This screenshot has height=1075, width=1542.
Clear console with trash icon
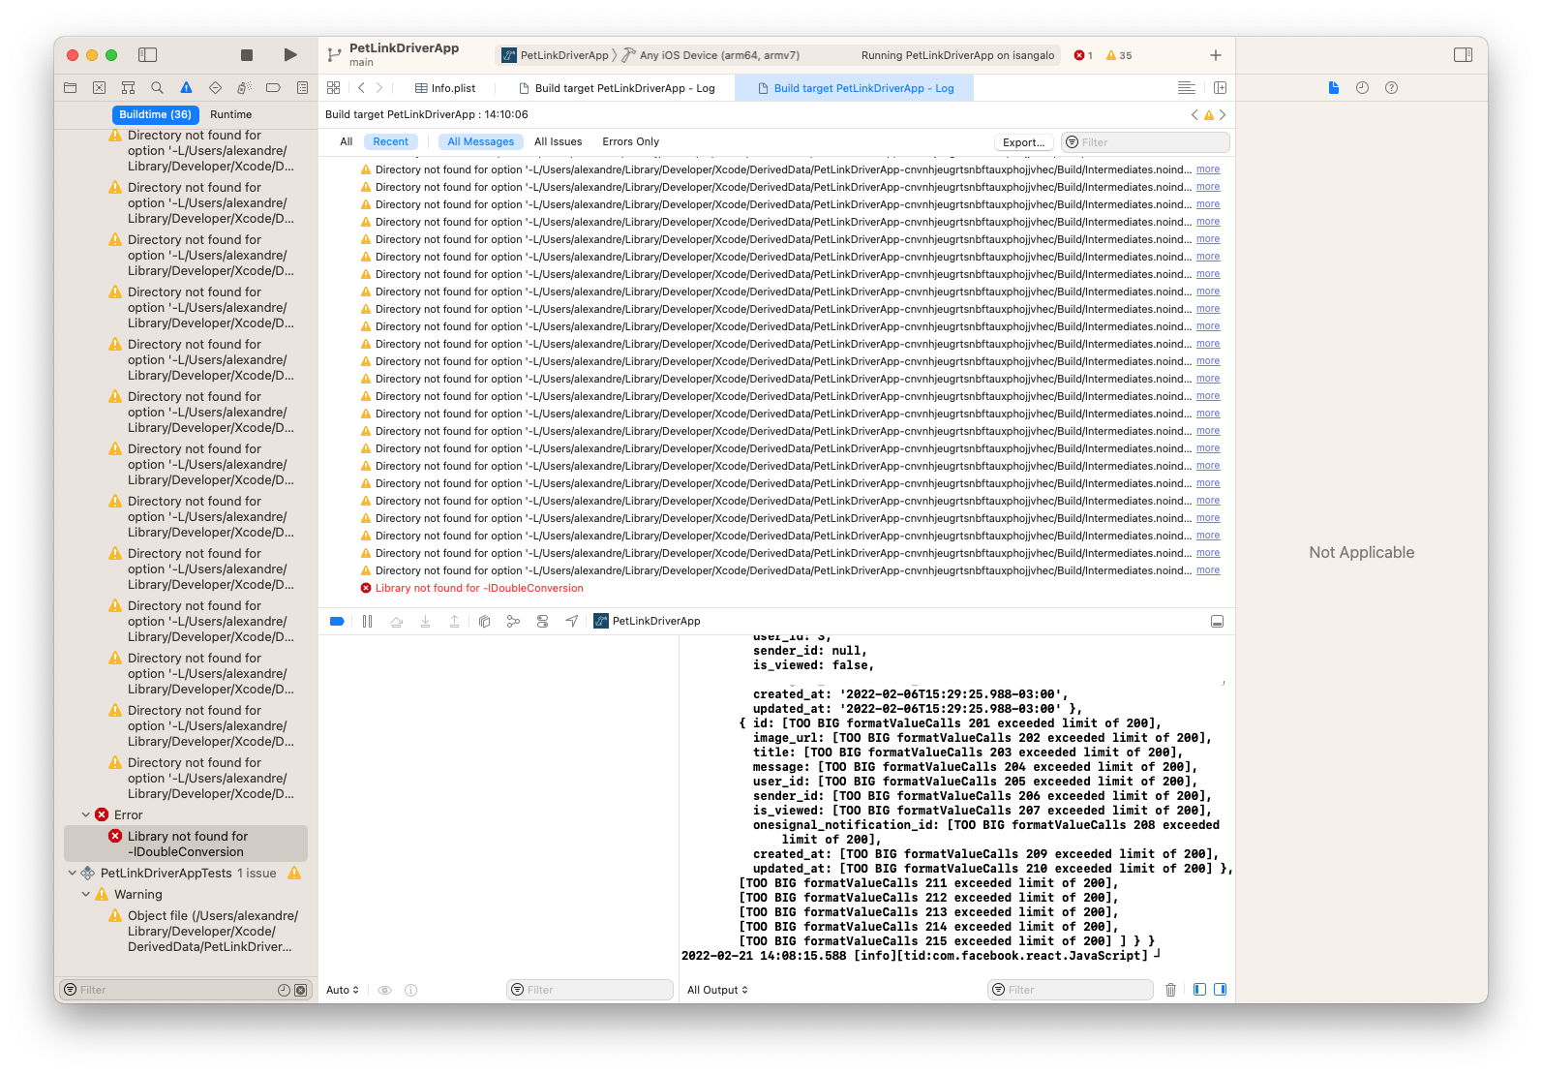(1170, 990)
